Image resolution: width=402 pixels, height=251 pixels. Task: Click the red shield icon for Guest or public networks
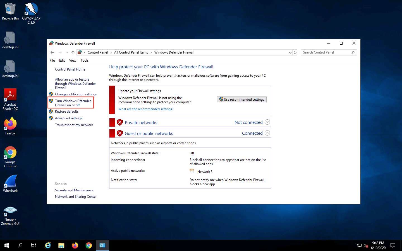120,133
